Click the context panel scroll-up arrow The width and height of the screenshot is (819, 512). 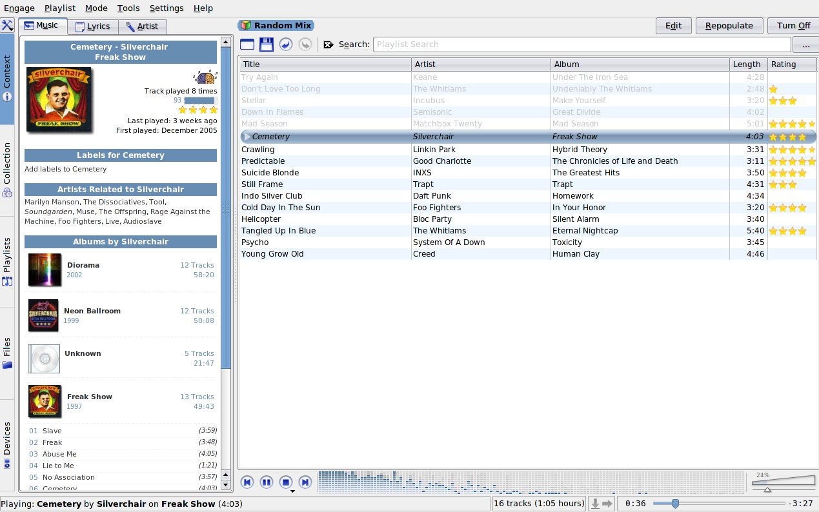pos(226,42)
